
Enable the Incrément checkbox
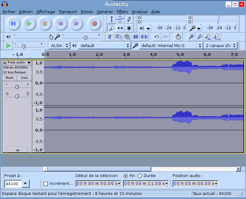point(46,184)
